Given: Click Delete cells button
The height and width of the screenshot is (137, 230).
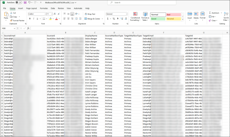Looking at the screenshot, I should click(196, 16).
